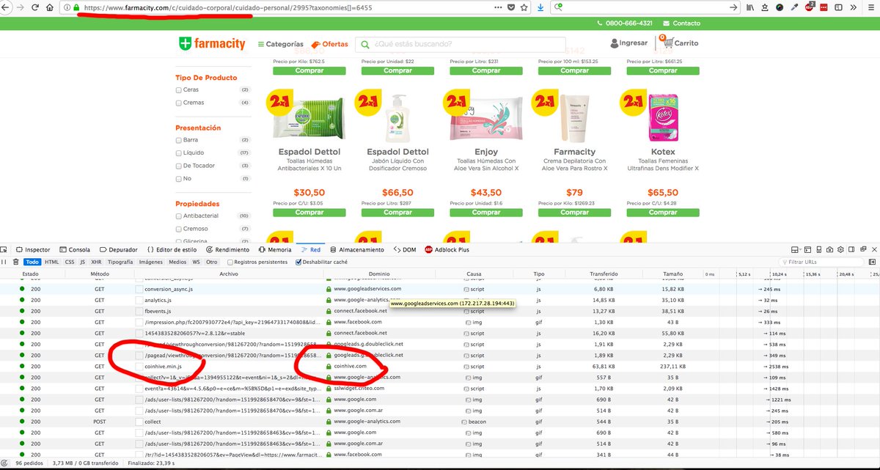This screenshot has width=880, height=470.
Task: Filter requests by CSS
Action: coord(70,262)
